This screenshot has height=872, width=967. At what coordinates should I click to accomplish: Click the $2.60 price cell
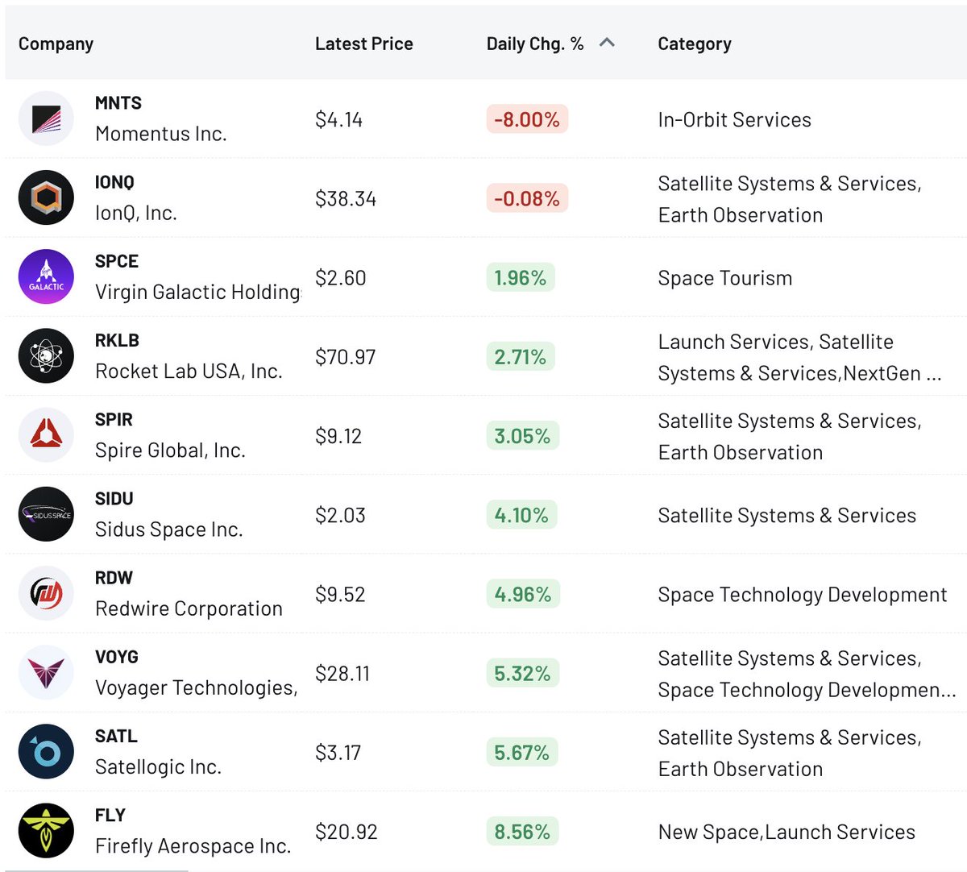point(341,278)
